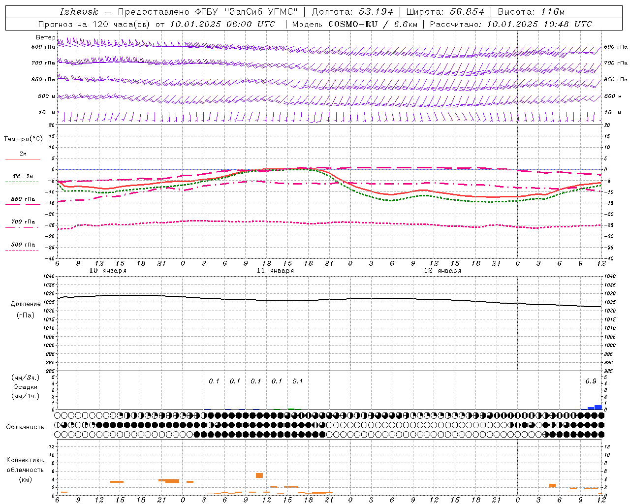Select the tallest orange convective cloud bar
The height and width of the screenshot is (504, 630).
(x=259, y=475)
